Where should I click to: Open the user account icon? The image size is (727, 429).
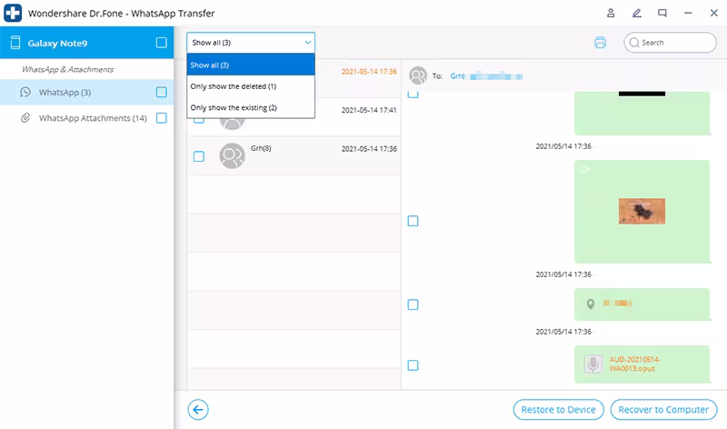click(x=611, y=13)
